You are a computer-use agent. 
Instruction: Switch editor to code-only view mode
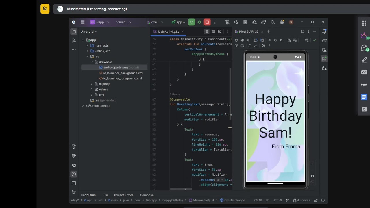pos(207,31)
